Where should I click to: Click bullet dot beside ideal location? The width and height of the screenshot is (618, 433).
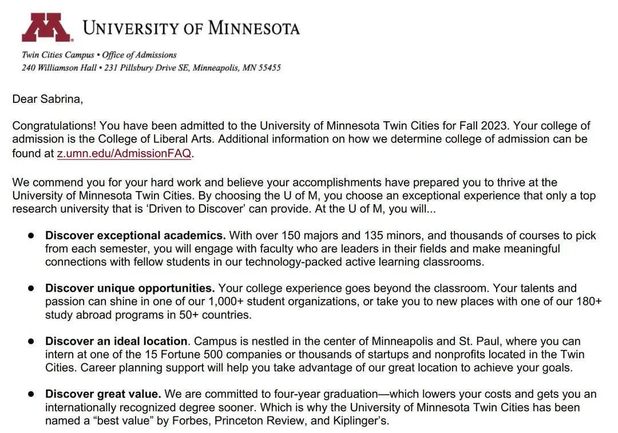pos(32,341)
